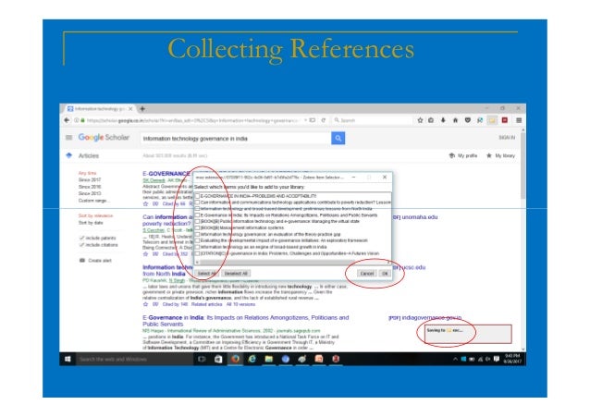Viewport: 590px width, 417px height.
Task: Open 'E-Governance in India: Its Impacts' result title
Action: (x=246, y=321)
